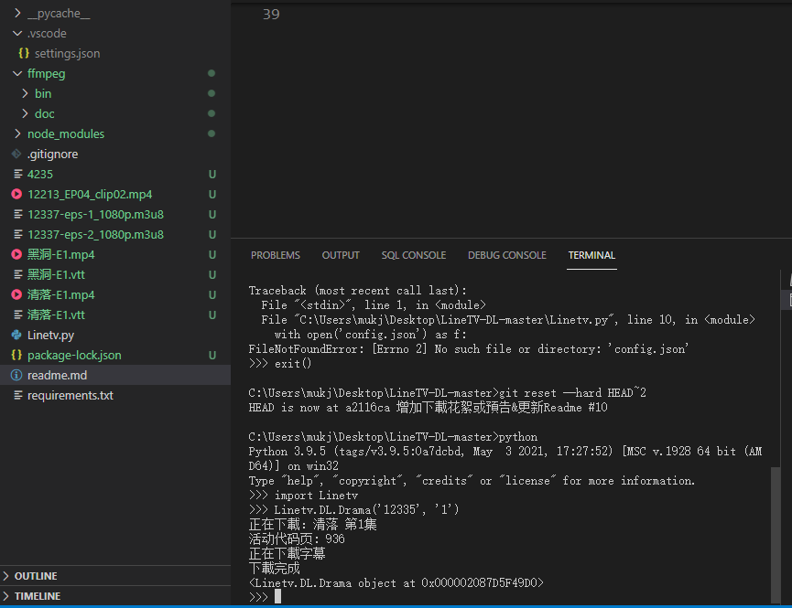Click the 'git reset --hard HEAD~2' command text
Screen dimensions: 792x608
[x=572, y=392]
